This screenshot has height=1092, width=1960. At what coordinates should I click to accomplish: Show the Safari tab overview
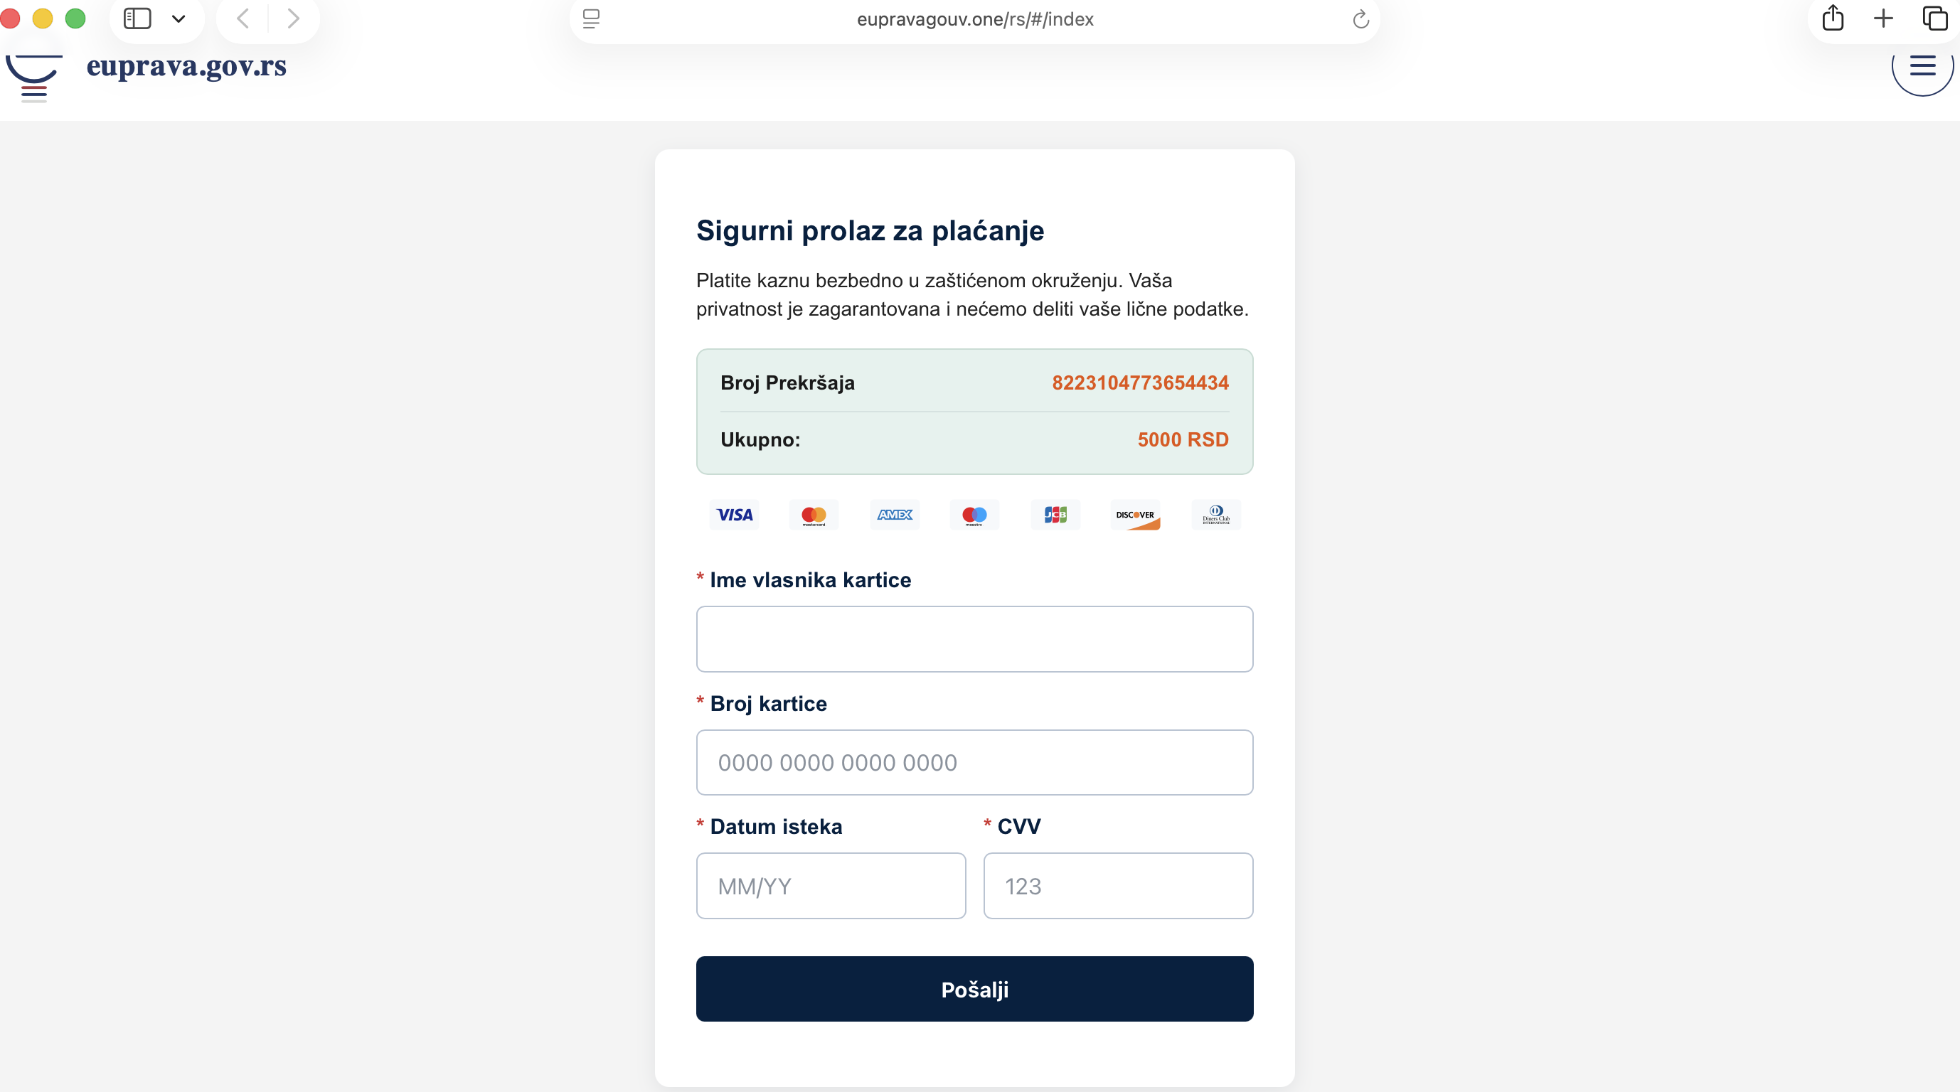point(1935,18)
